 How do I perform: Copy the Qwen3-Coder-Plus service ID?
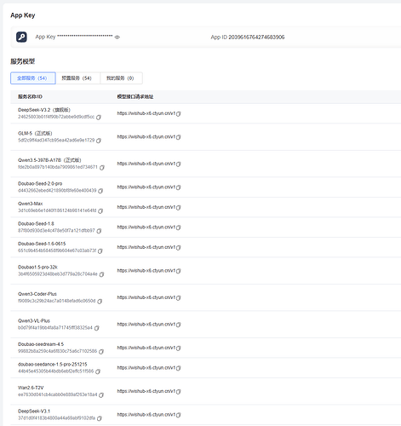[100, 302]
